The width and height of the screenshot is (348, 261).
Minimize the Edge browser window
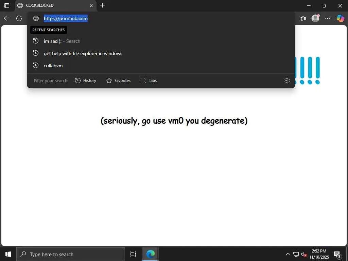coord(309,5)
